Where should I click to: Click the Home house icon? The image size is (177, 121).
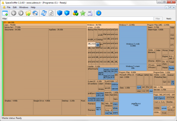coord(35,13)
